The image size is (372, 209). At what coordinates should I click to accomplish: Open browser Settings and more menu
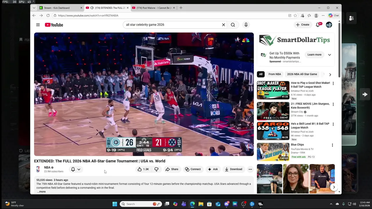coord(323,15)
